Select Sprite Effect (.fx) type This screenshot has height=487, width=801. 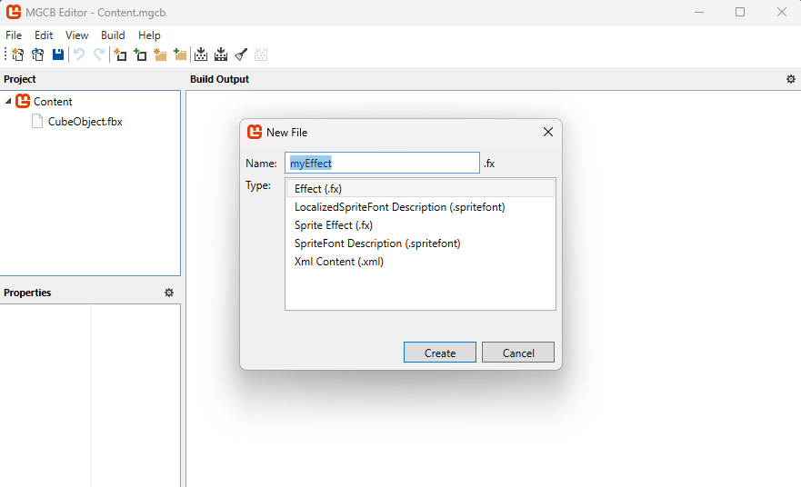pos(420,225)
